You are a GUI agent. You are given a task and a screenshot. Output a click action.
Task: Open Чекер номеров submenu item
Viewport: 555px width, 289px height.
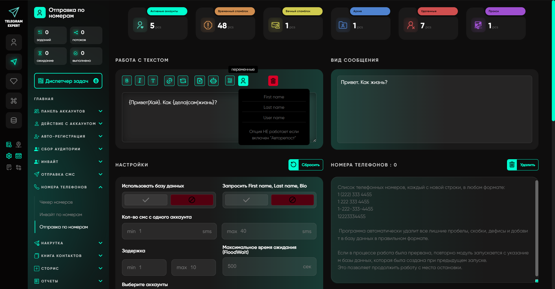pyautogui.click(x=56, y=202)
